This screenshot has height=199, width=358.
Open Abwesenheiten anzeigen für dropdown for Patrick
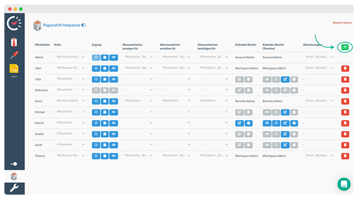(138, 123)
